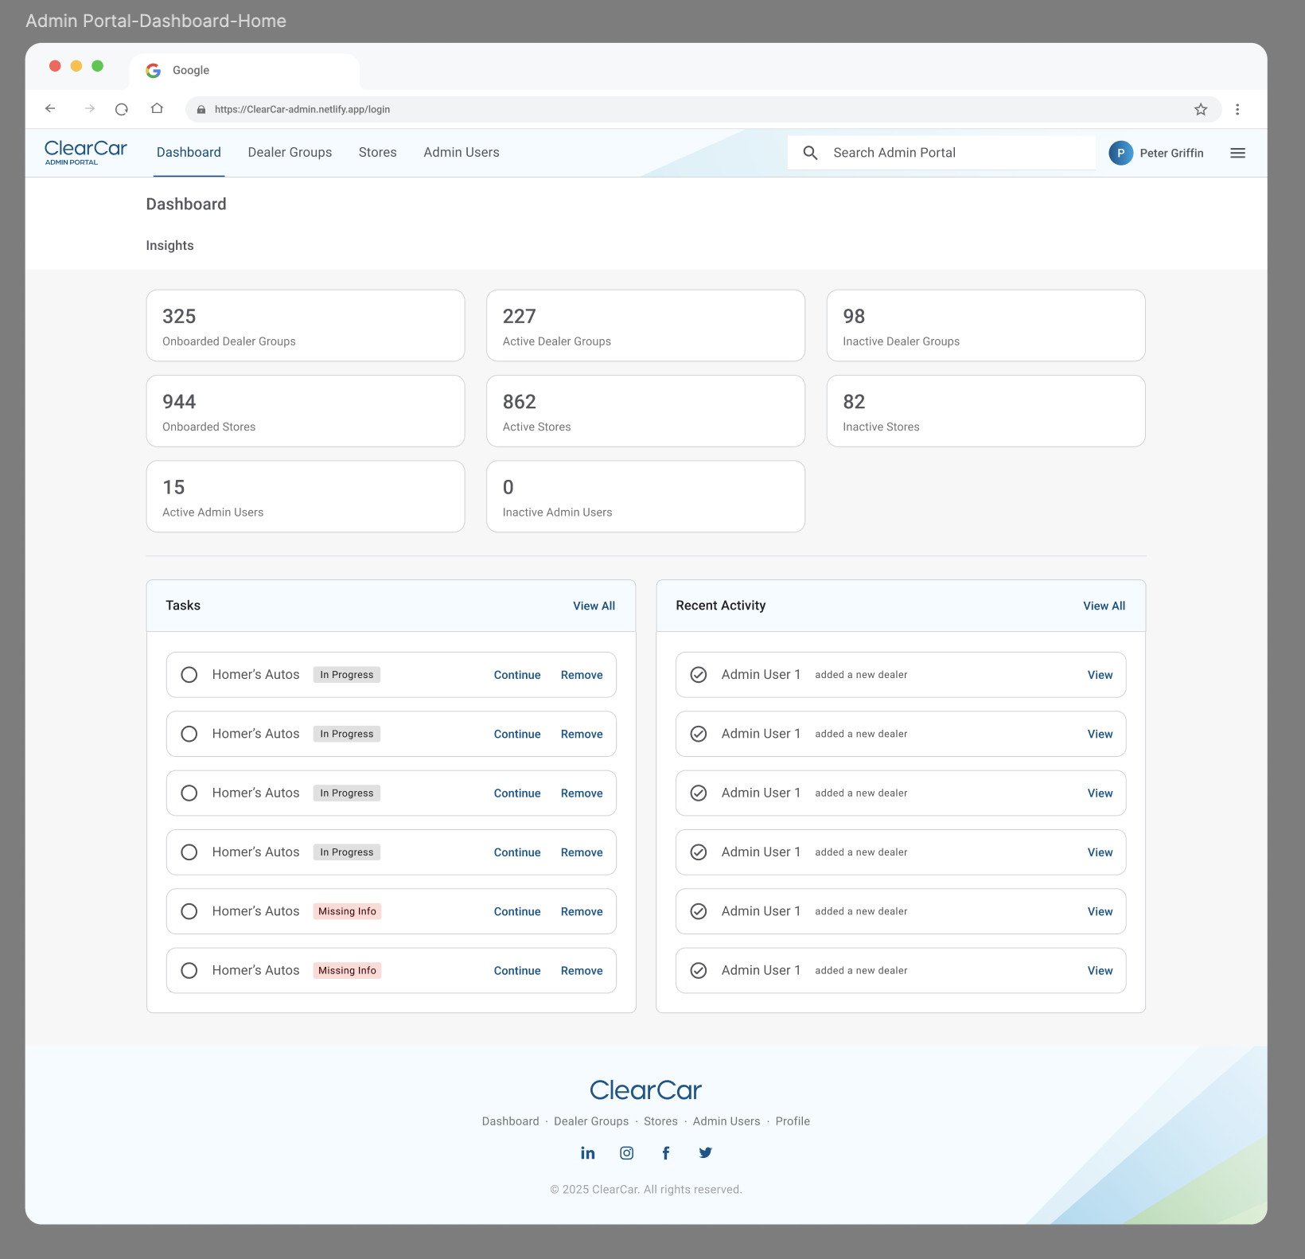Click the search magnifier icon
Screen dimensions: 1305x1259
click(x=810, y=152)
